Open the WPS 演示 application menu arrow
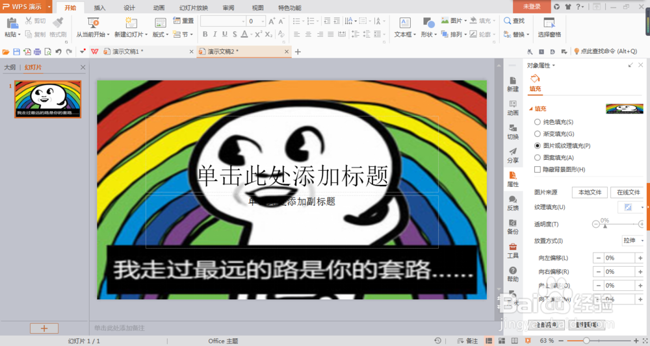 tap(49, 6)
